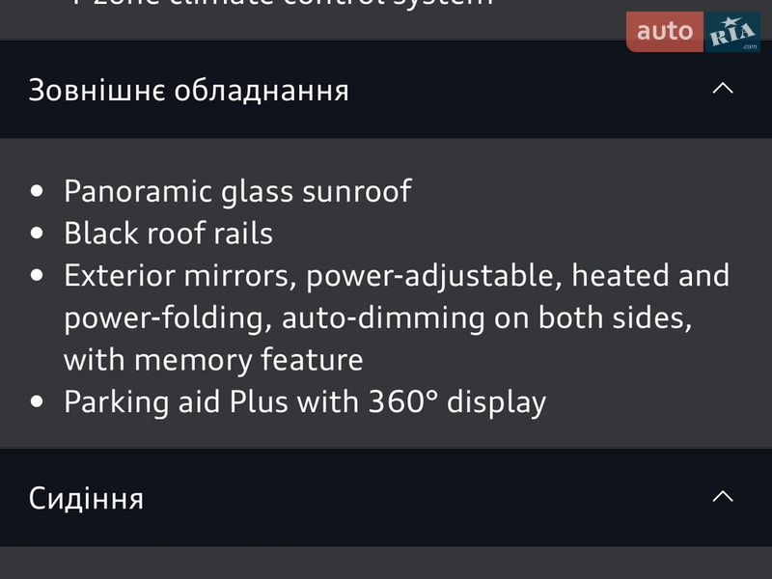
Task: Collapse the Сидіння section using its chevron
Action: [x=722, y=497]
